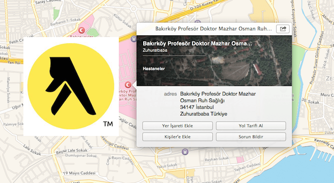Report an issue with Sorun Bildir
This screenshot has height=183, width=334.
250,137
